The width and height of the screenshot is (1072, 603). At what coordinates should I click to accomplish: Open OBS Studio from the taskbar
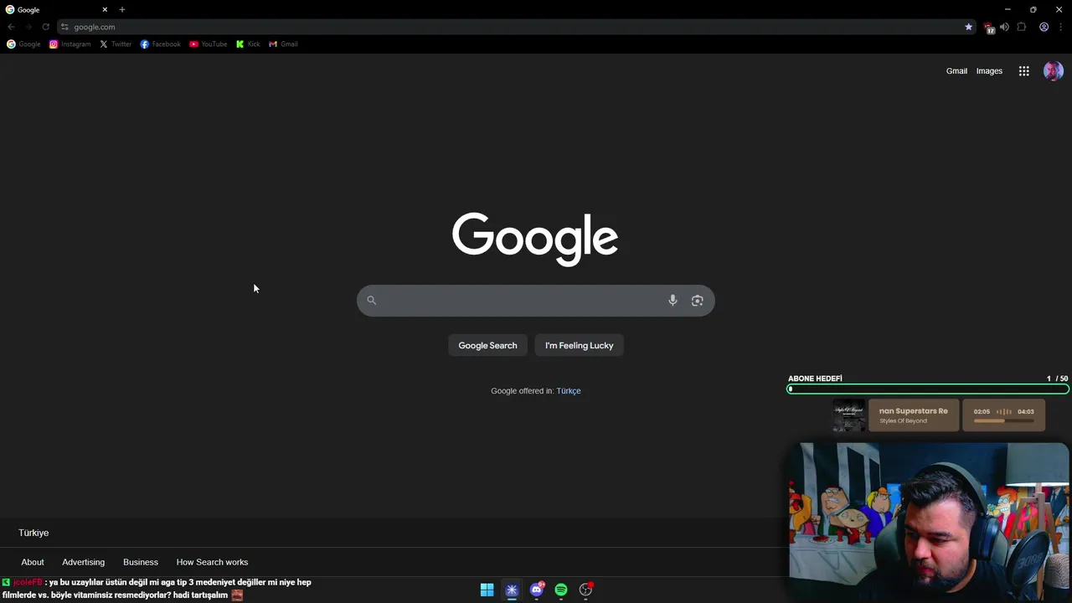click(x=585, y=590)
